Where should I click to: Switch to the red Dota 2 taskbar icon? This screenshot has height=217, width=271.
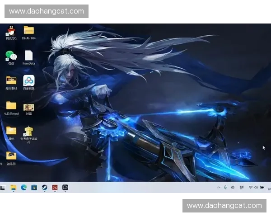click(x=55, y=188)
